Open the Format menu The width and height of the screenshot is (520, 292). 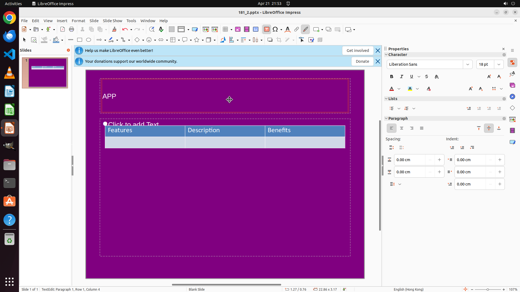tap(78, 21)
